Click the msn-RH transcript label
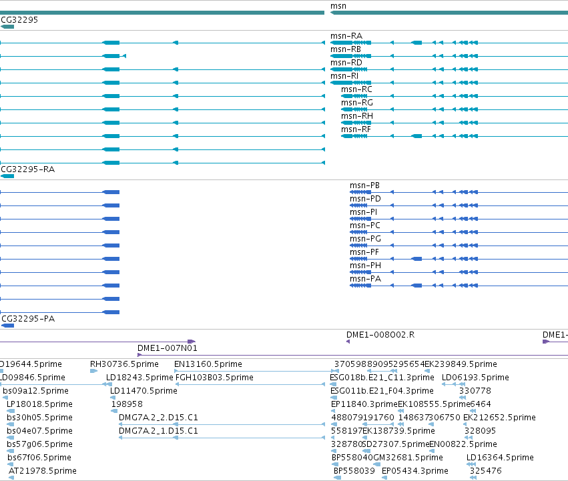Image resolution: width=568 pixels, height=481 pixels. 357,116
